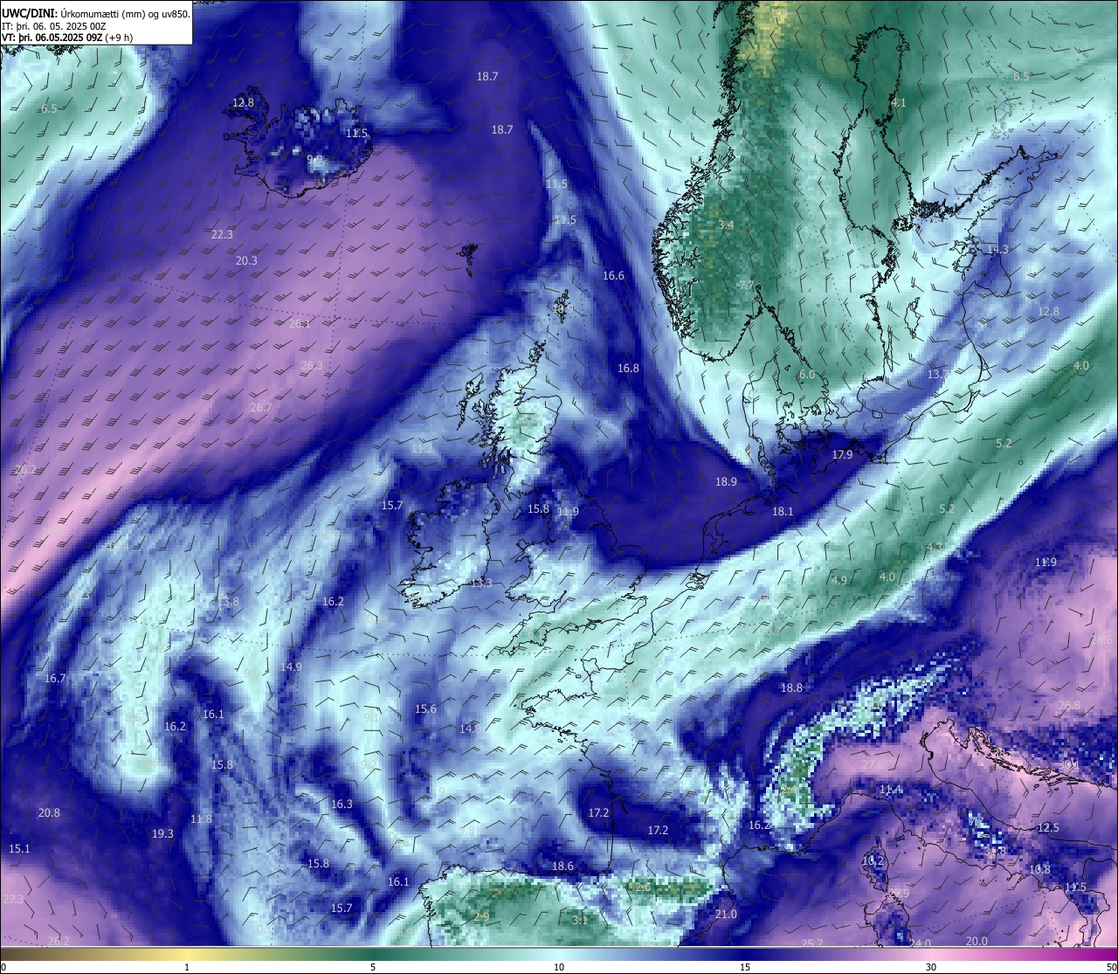Image resolution: width=1118 pixels, height=974 pixels.
Task: Click the 10.2 value over Corsica
Action: point(873,860)
